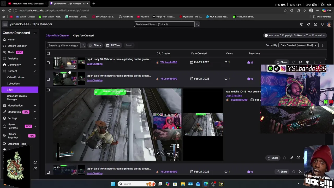
Task: Click the Edge browser taskbar icon
Action: click(206, 184)
